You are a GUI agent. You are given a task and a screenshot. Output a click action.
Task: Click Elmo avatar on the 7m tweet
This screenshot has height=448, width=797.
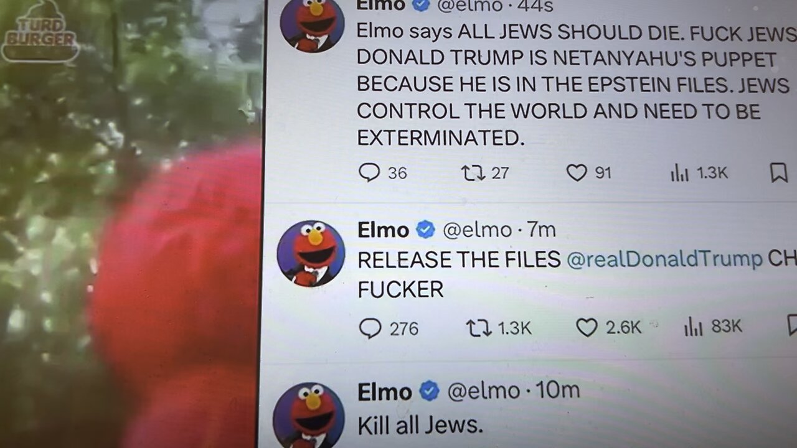pos(311,253)
